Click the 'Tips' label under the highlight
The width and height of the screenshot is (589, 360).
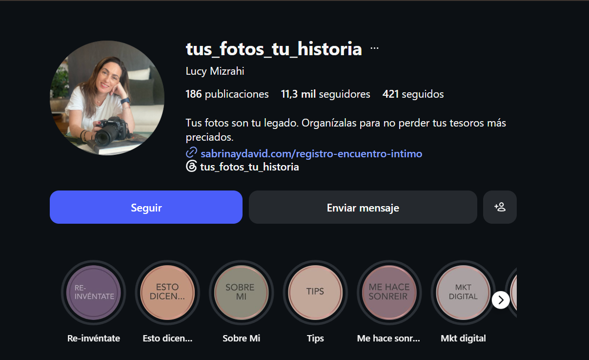coord(315,338)
